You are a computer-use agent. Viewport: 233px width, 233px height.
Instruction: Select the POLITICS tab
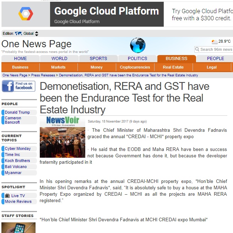pyautogui.click(x=137, y=58)
